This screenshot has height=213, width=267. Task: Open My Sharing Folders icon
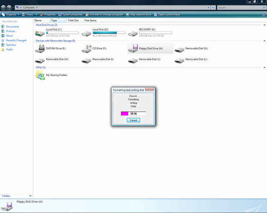[40, 75]
